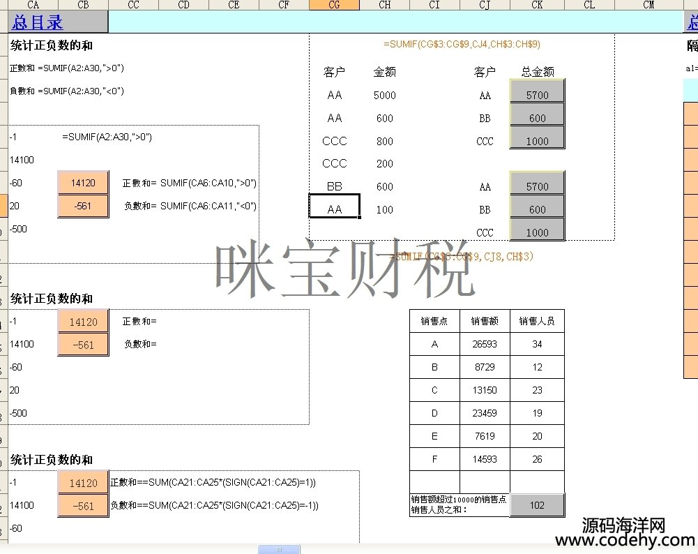Click the 销售人员 table header cell

tap(537, 321)
